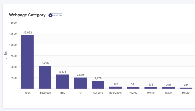This screenshot has height=111, width=195.
Task: Click the Tech axis label
Action: (x=28, y=93)
